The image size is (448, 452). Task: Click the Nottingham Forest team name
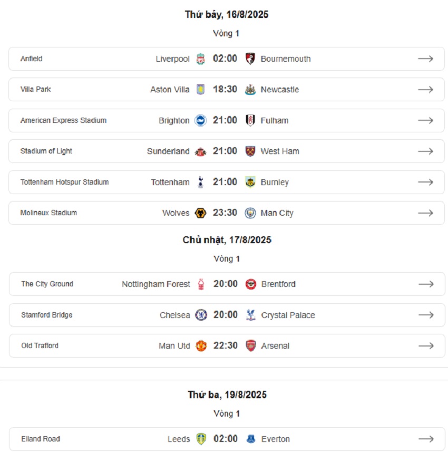[156, 284]
